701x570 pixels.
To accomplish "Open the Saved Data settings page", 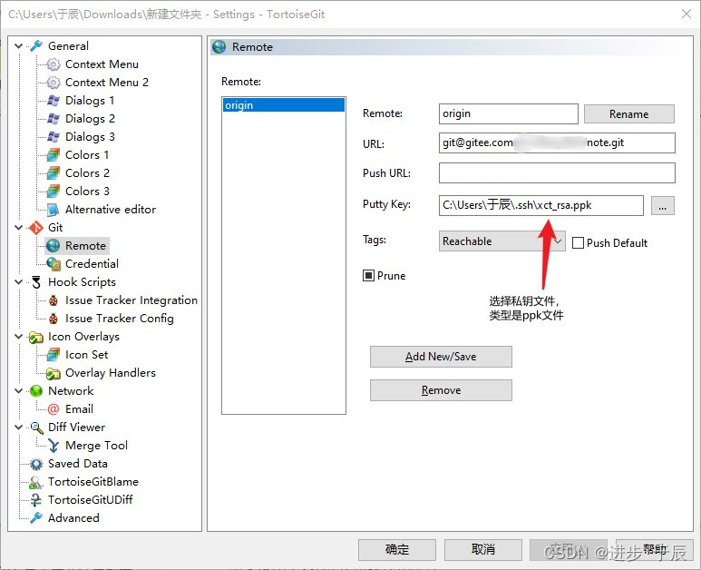I will (x=78, y=464).
